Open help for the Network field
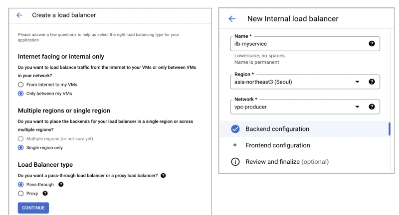 click(x=371, y=106)
